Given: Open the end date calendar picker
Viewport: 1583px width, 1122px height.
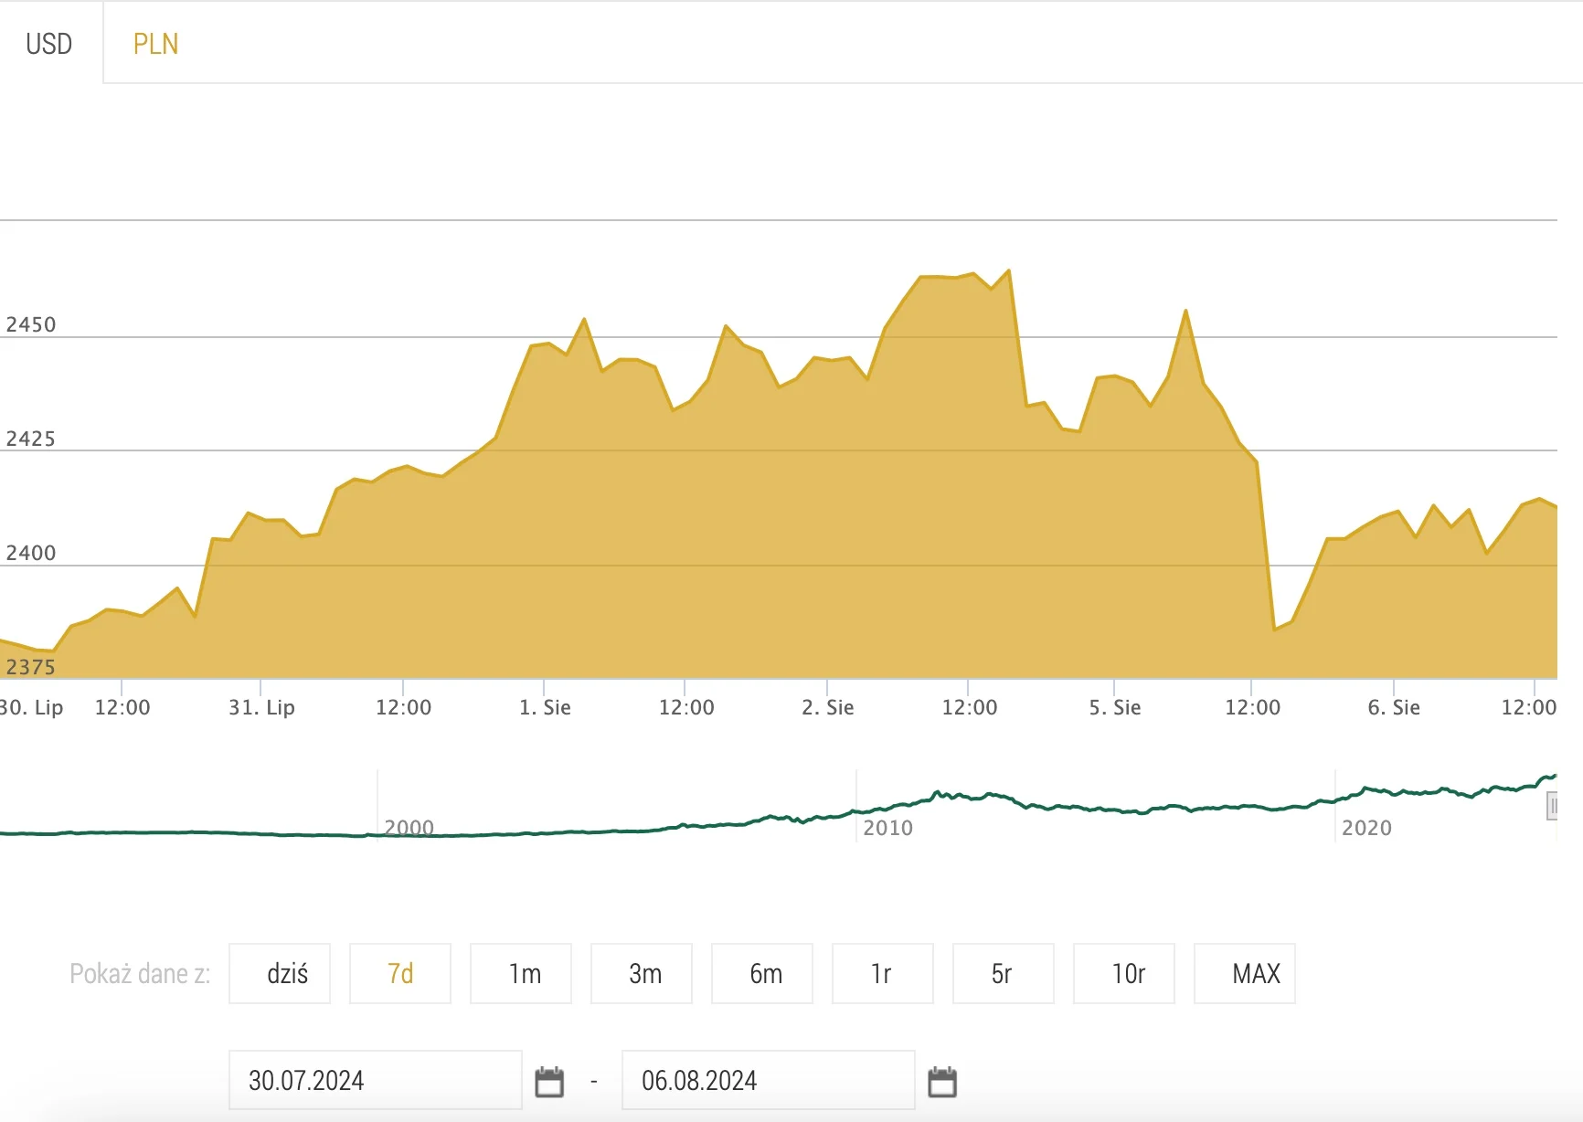Looking at the screenshot, I should (x=941, y=1081).
